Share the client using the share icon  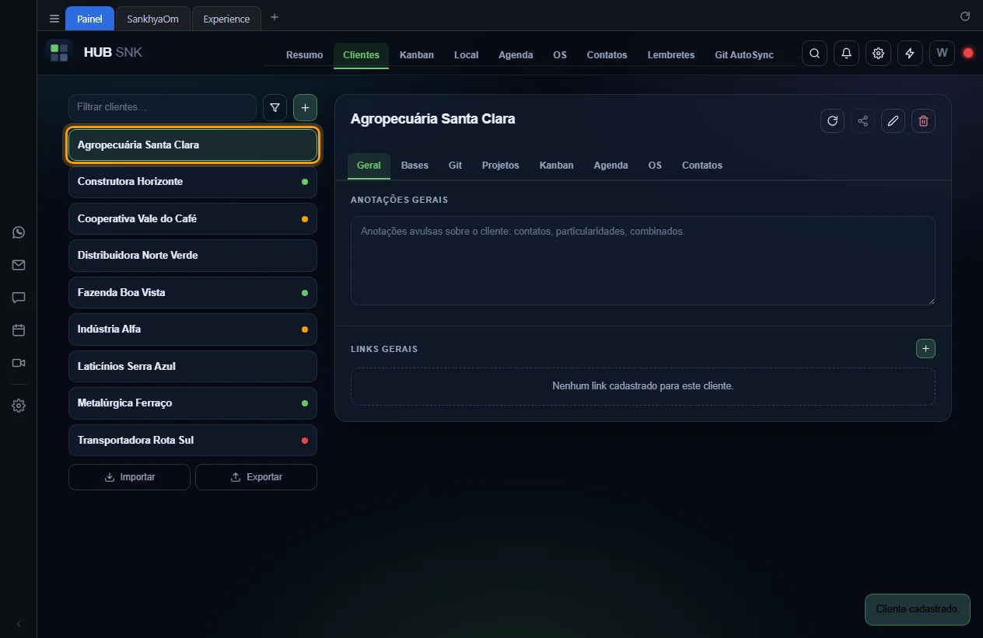point(862,120)
